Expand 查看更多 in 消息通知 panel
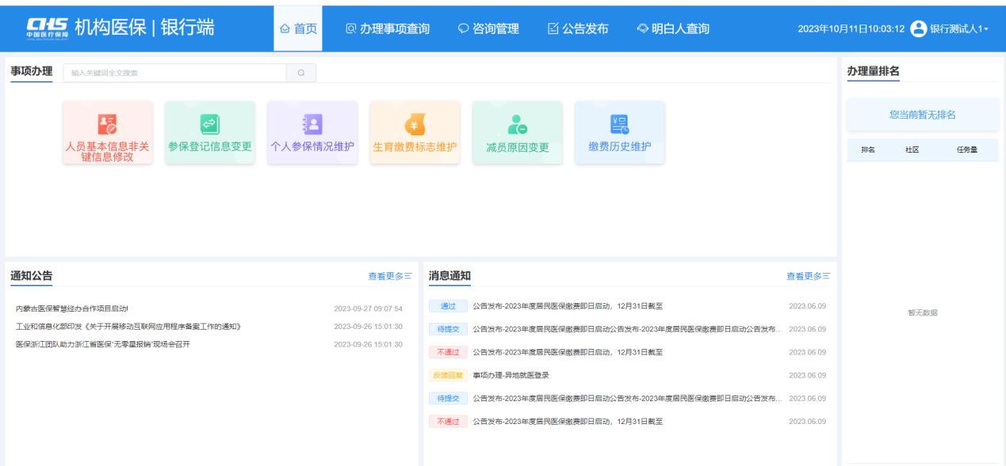This screenshot has width=1006, height=466. coord(808,276)
